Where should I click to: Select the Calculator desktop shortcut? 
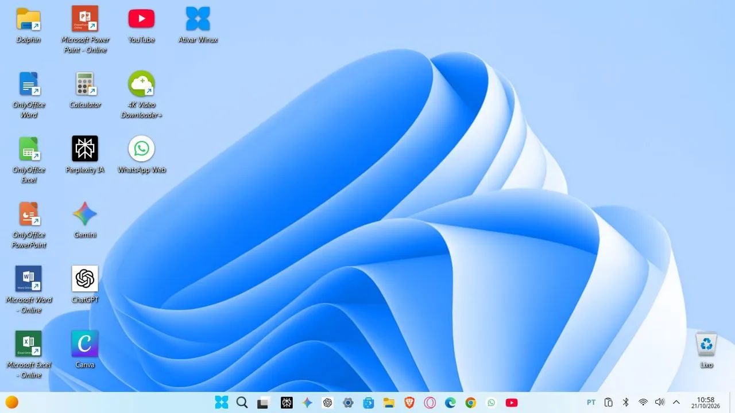click(x=85, y=84)
